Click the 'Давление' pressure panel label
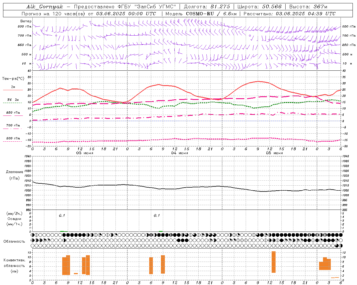Viewport: 357px width, 285px height. 15,172
